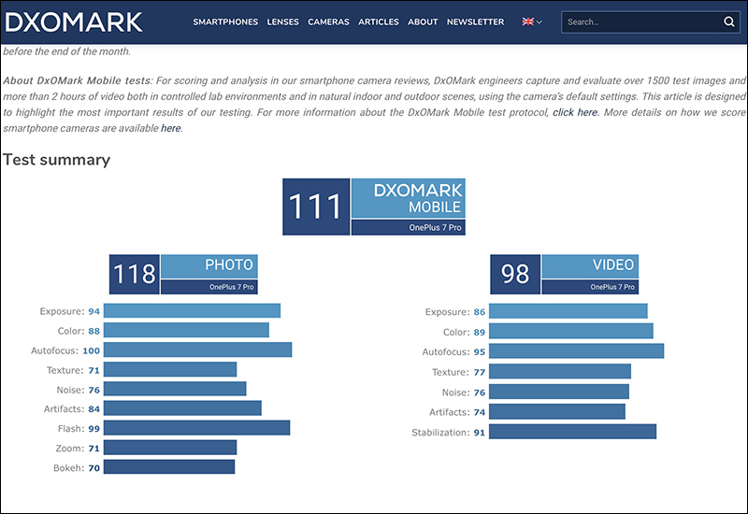
Task: Click the Video Noise 76 bar
Action: (x=559, y=392)
